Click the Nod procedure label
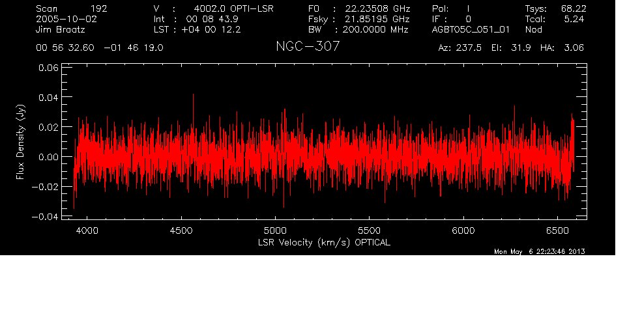 (534, 29)
